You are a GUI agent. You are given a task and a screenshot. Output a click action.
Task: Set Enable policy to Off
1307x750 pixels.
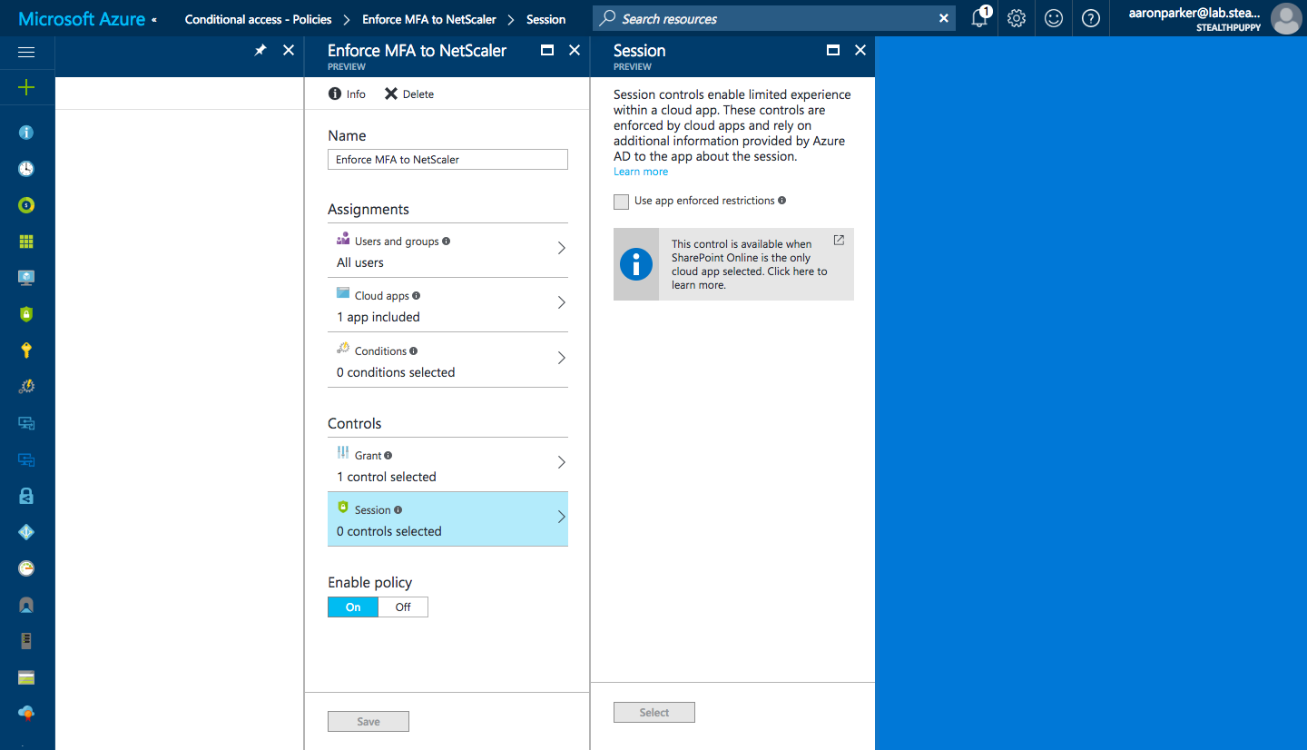click(403, 607)
